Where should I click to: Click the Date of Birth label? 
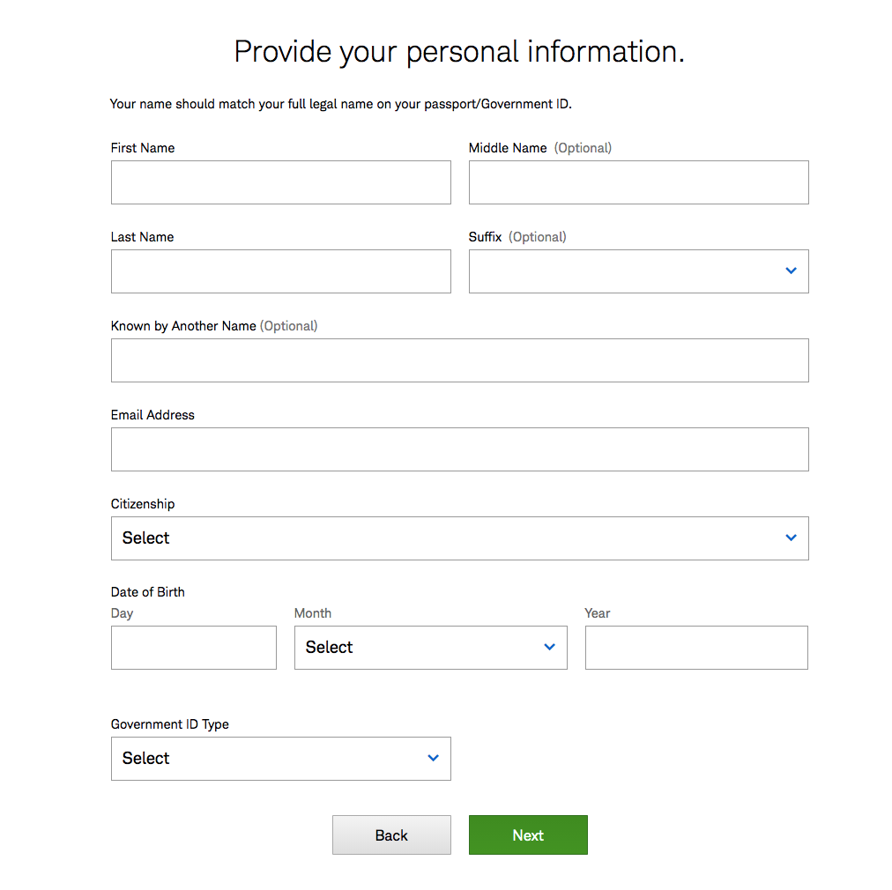pyautogui.click(x=147, y=592)
